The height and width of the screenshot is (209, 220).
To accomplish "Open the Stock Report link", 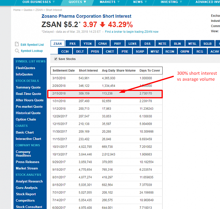I will [x=26, y=194].
